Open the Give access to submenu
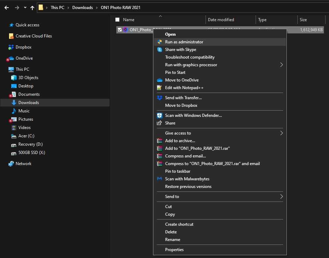Image resolution: width=329 pixels, height=258 pixels. [x=281, y=133]
